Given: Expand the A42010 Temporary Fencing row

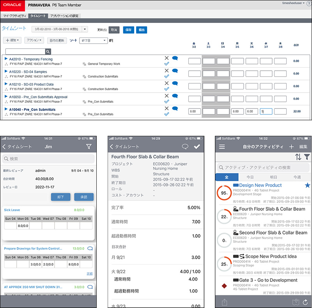Looking at the screenshot, I should (x=6, y=59).
